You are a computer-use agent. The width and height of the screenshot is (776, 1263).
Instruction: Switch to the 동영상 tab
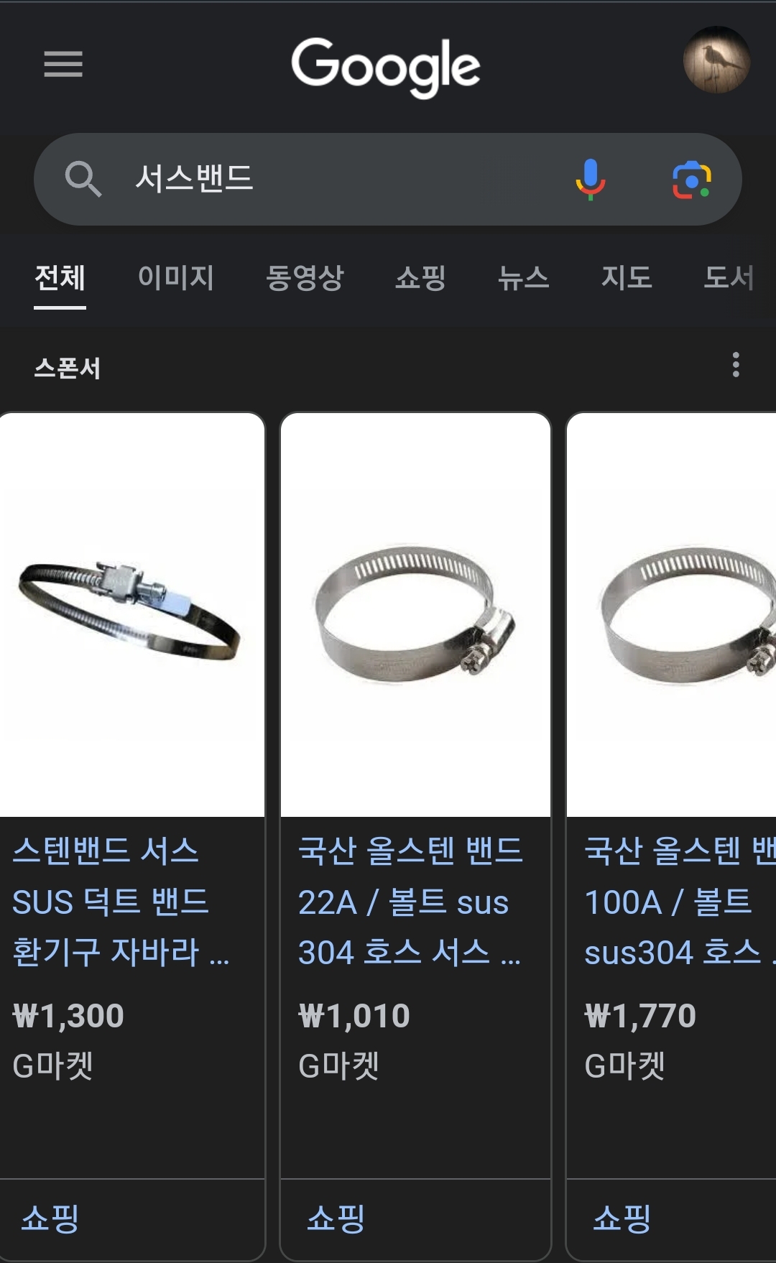305,277
